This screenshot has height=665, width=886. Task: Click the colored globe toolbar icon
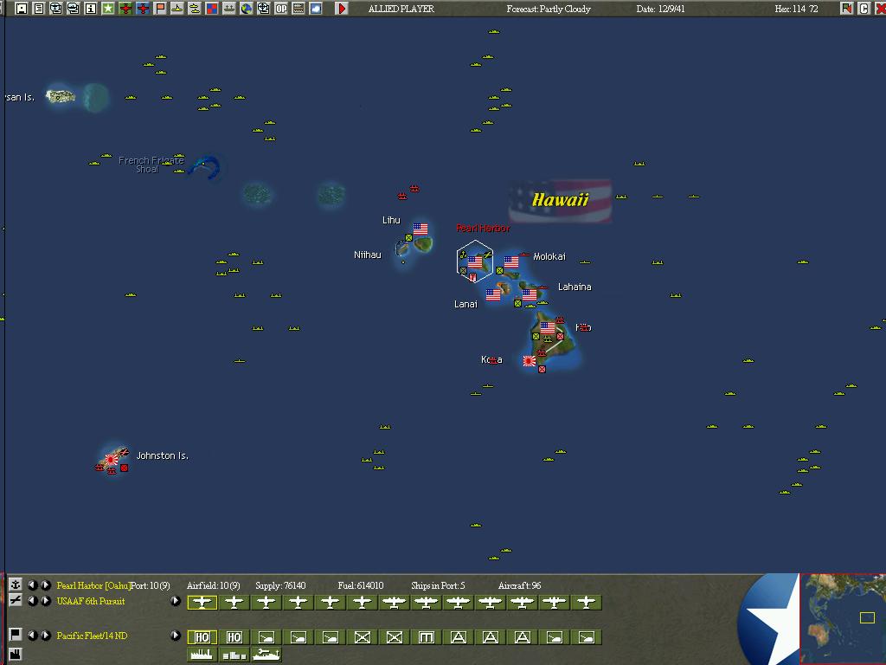[247, 9]
